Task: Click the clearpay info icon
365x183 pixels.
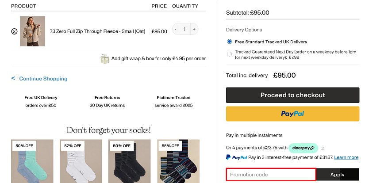Action: click(322, 148)
